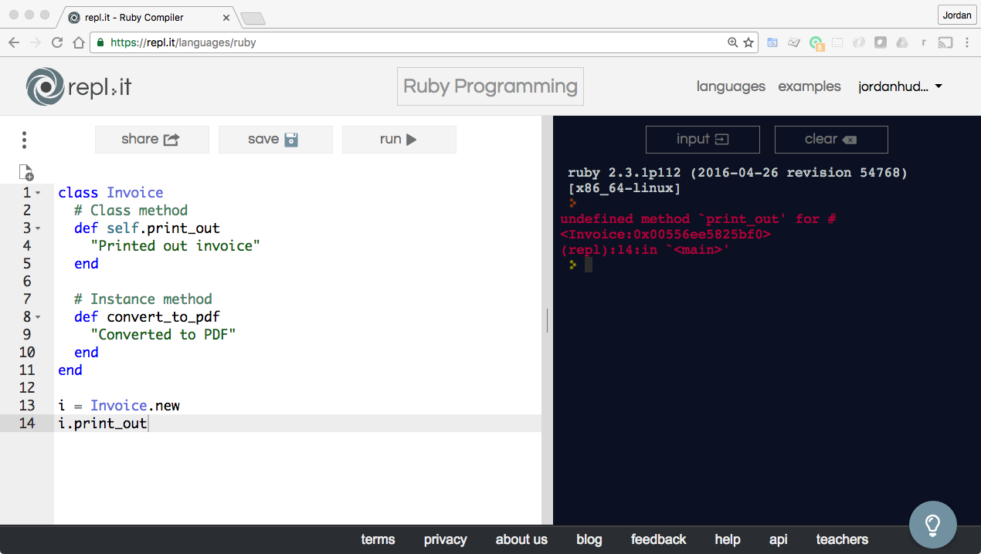981x554 pixels.
Task: Click the gray document extension icon
Action: pos(837,42)
